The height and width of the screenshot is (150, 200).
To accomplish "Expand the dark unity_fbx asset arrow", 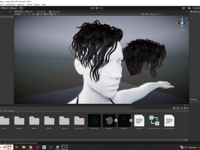I will pyautogui.click(x=131, y=120).
